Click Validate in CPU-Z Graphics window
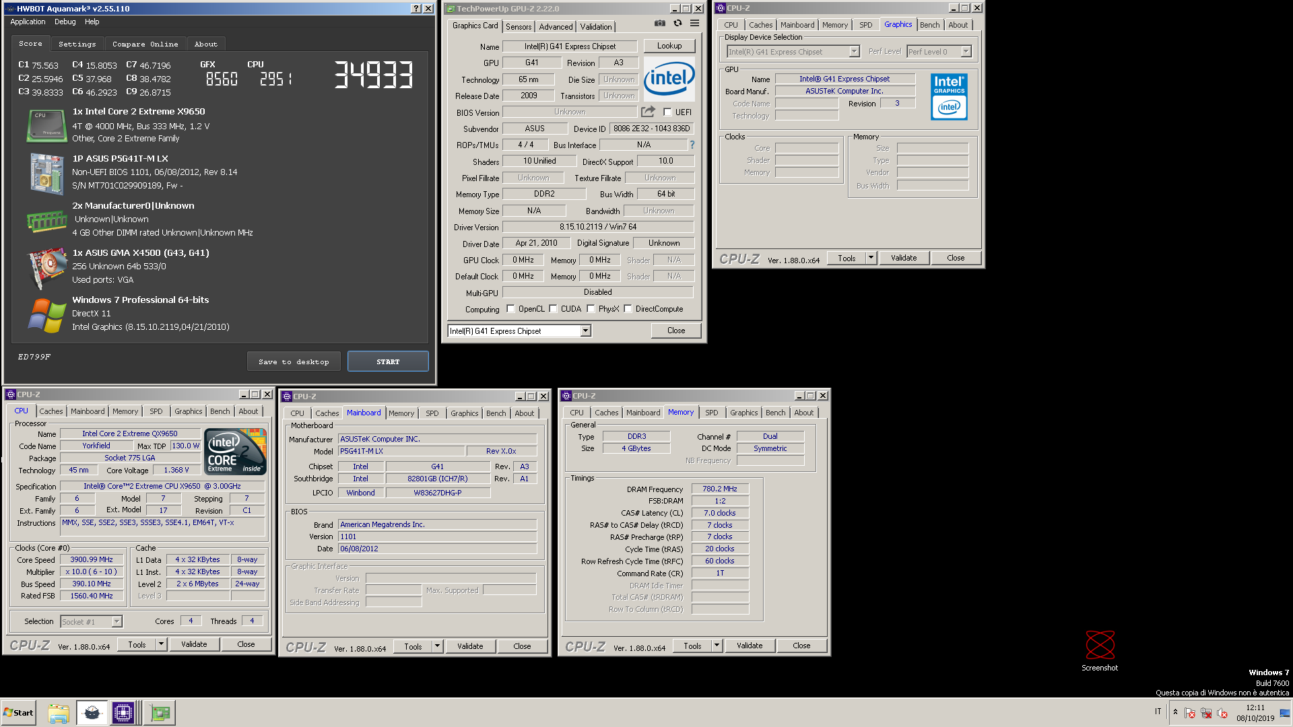This screenshot has width=1293, height=727. coord(904,258)
